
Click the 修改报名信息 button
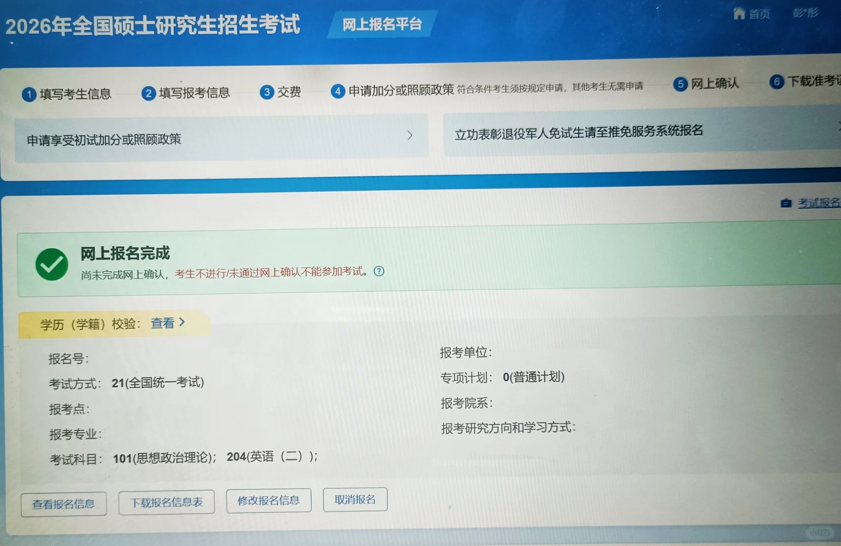268,500
